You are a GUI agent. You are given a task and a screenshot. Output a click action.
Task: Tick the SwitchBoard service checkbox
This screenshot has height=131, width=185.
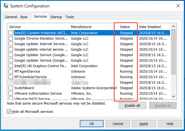click(x=11, y=88)
